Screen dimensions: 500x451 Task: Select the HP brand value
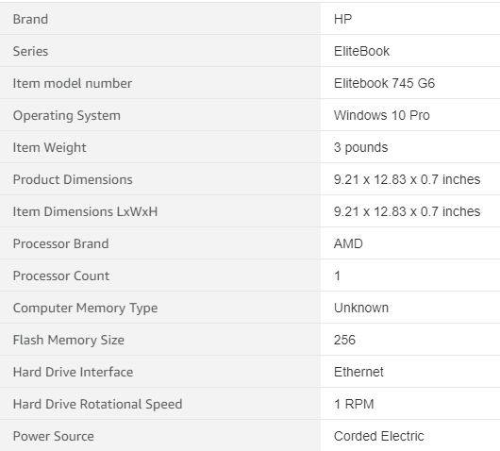click(342, 19)
